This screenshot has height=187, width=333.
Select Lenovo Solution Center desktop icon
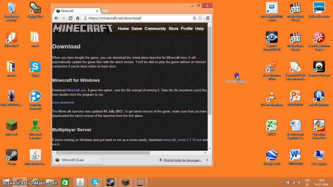click(319, 41)
